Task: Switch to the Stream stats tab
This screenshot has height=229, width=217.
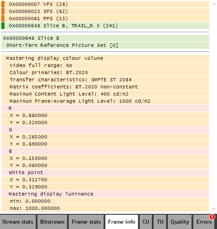Action: click(x=18, y=222)
